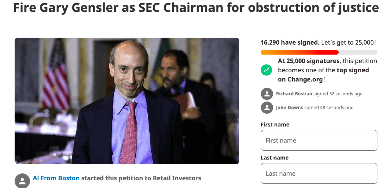This screenshot has height=188, width=387.
Task: Click the 'Last name' field label
Action: point(274,158)
